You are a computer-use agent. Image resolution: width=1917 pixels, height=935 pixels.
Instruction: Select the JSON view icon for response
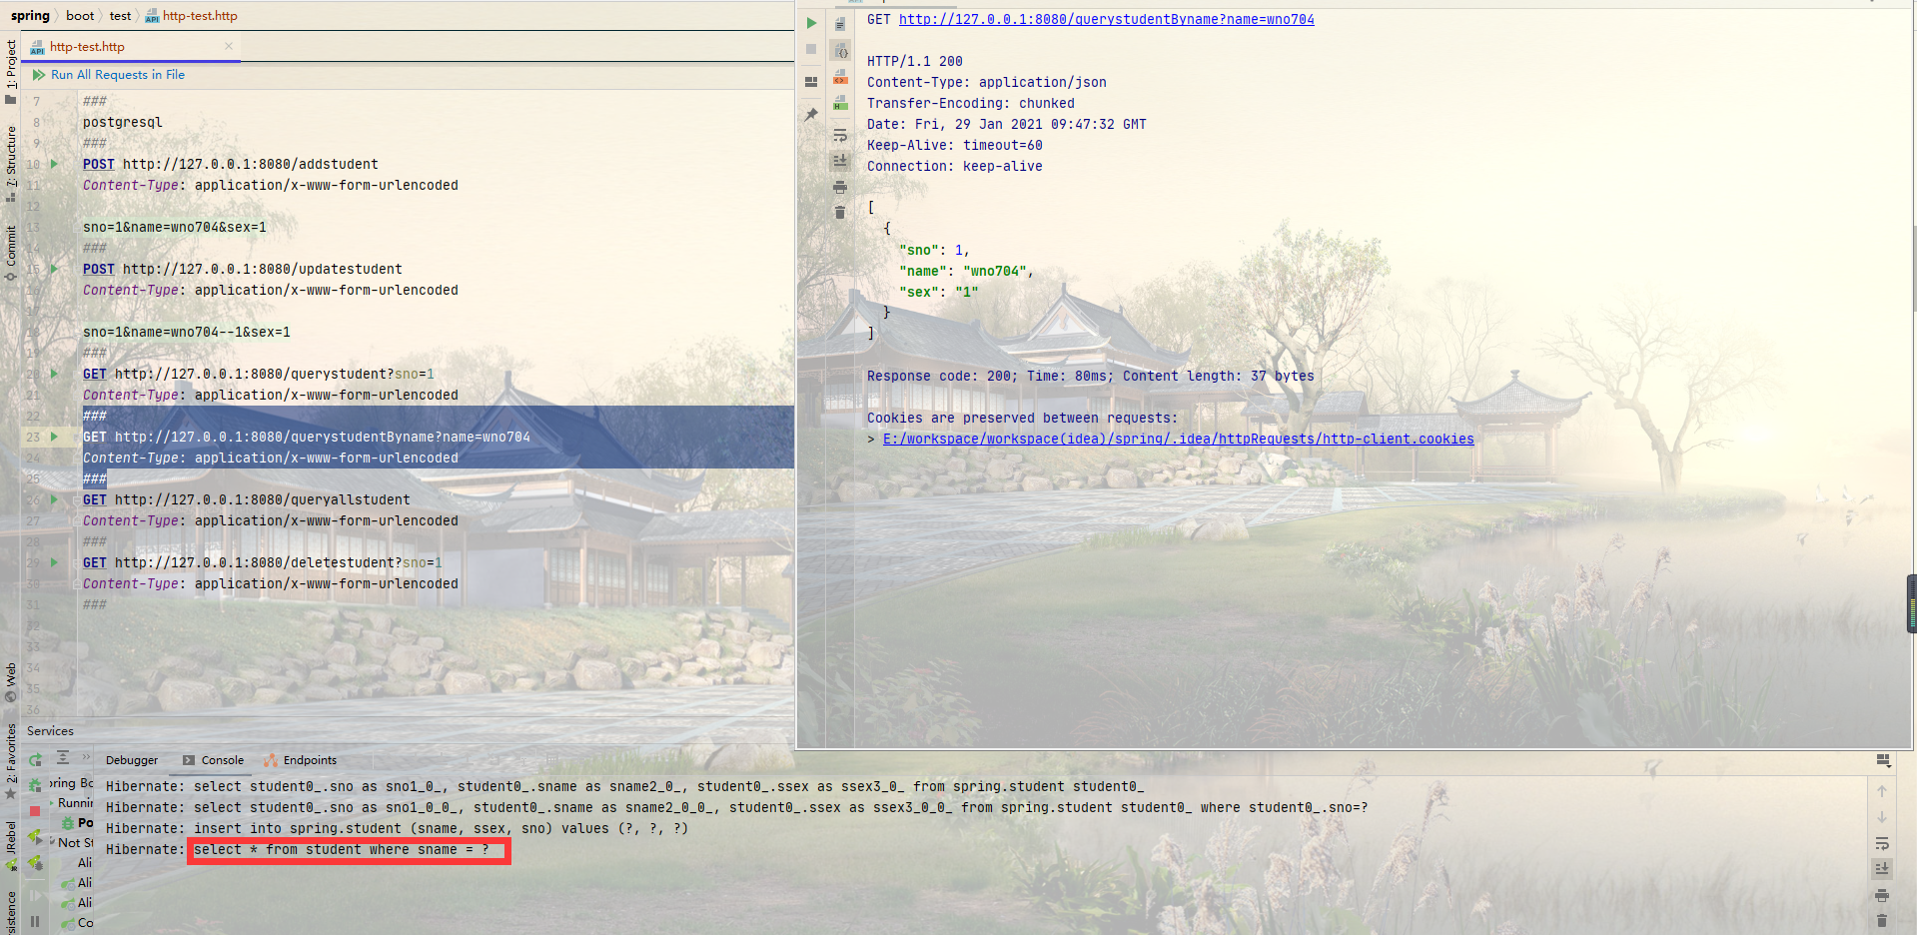coord(841,51)
